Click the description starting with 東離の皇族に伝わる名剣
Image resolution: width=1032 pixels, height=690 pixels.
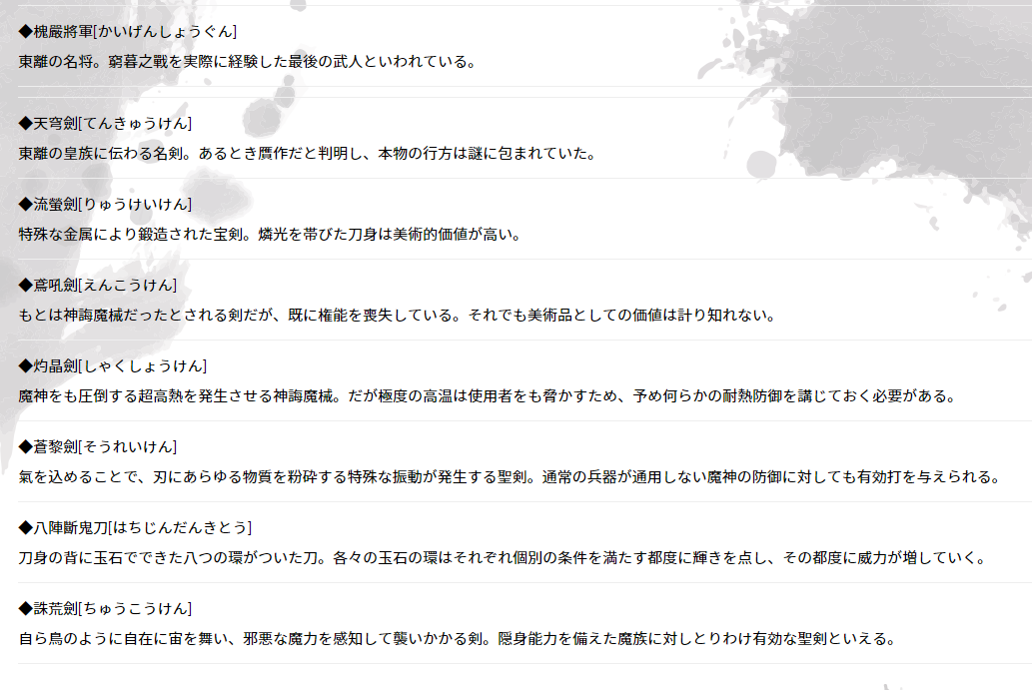(x=307, y=154)
